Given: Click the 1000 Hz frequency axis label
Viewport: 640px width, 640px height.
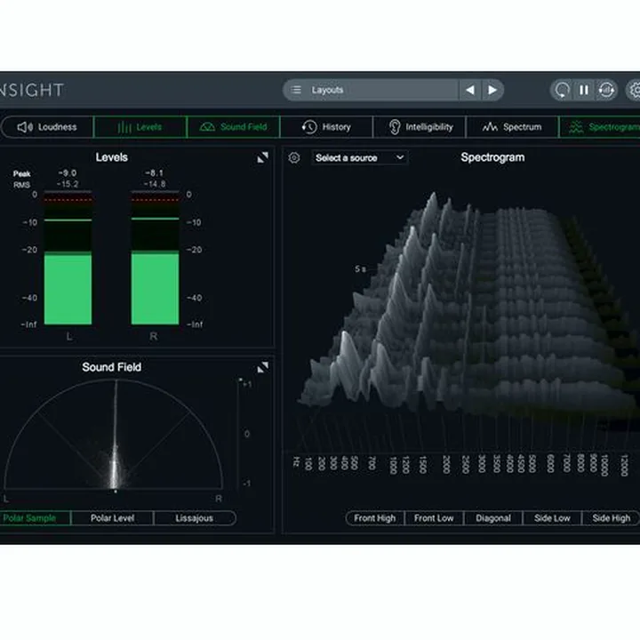Looking at the screenshot, I should tap(393, 465).
